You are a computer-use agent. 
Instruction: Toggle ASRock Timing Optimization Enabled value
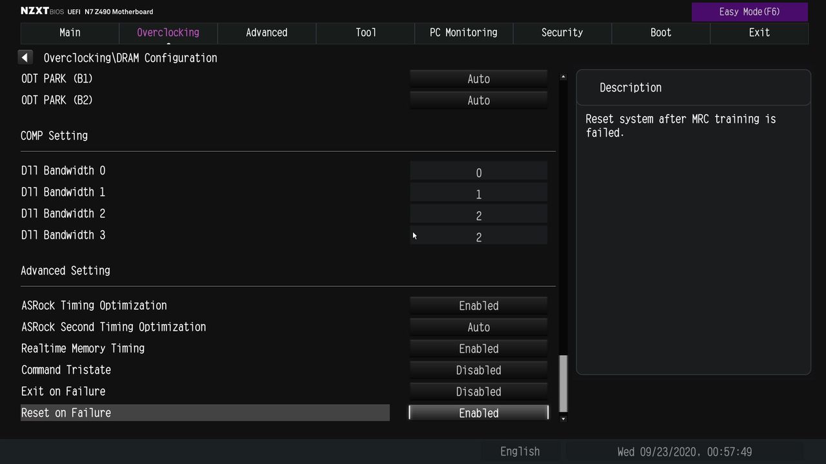click(479, 305)
